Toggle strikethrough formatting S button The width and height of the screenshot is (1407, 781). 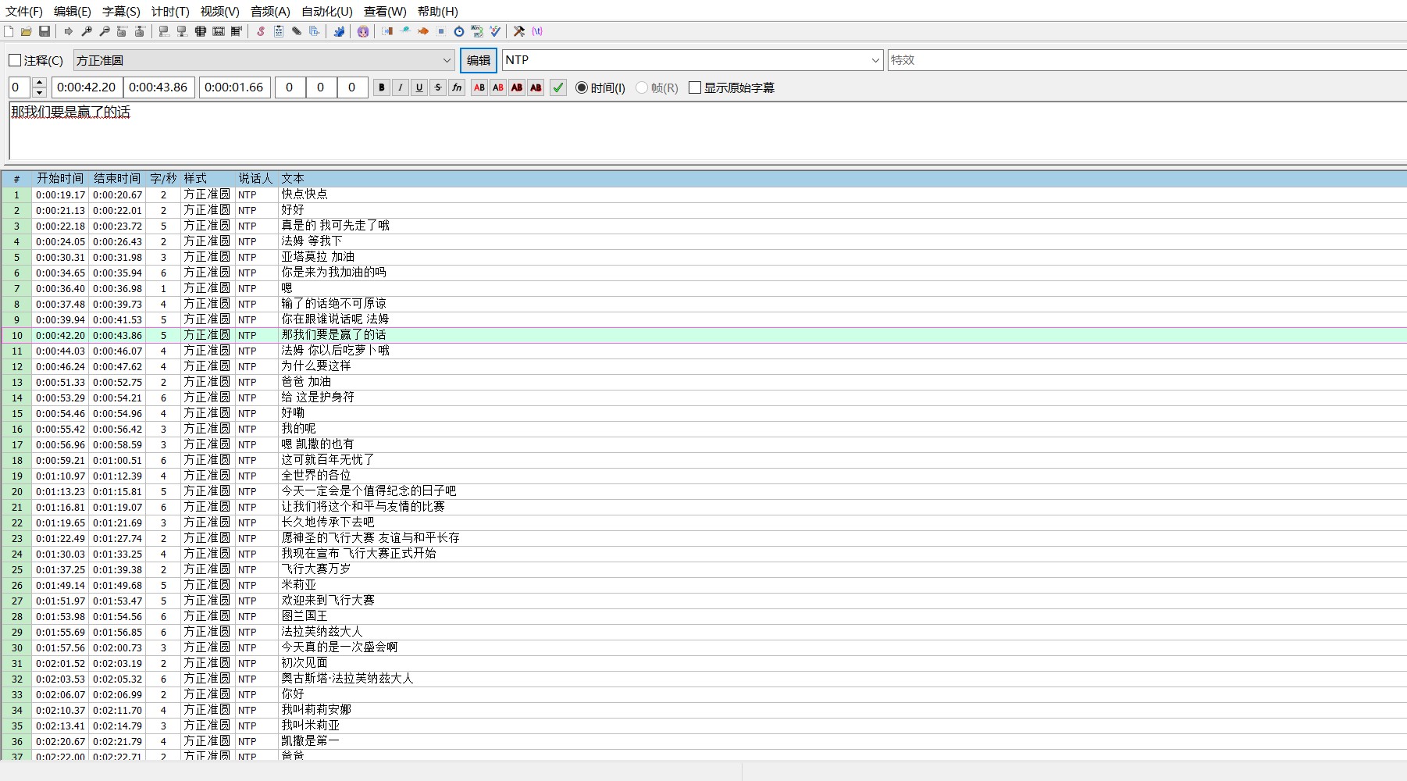pos(438,87)
